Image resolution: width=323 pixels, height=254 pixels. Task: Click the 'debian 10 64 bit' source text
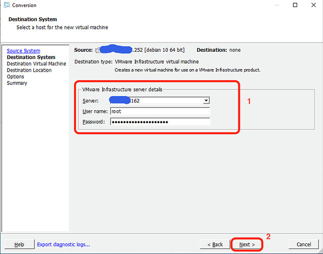coord(165,50)
